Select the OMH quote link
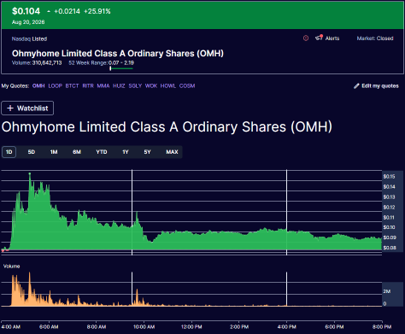This screenshot has height=334, width=405. 38,86
